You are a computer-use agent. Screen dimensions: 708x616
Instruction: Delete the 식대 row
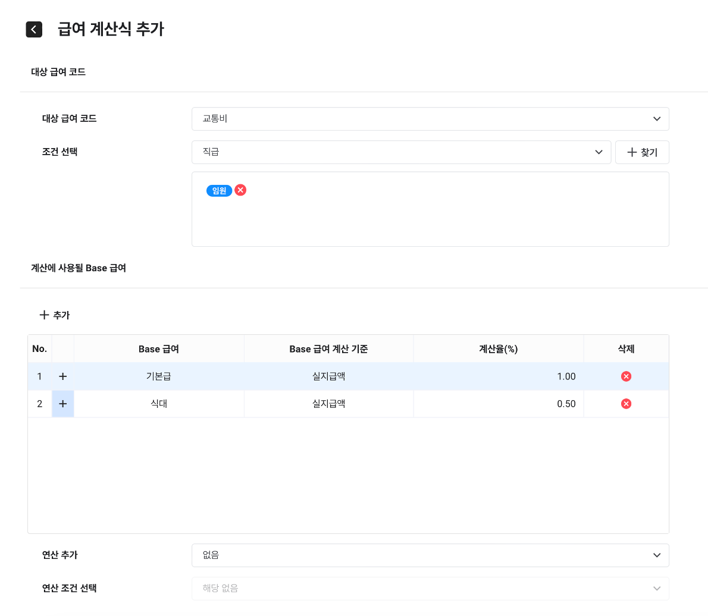[x=626, y=404]
